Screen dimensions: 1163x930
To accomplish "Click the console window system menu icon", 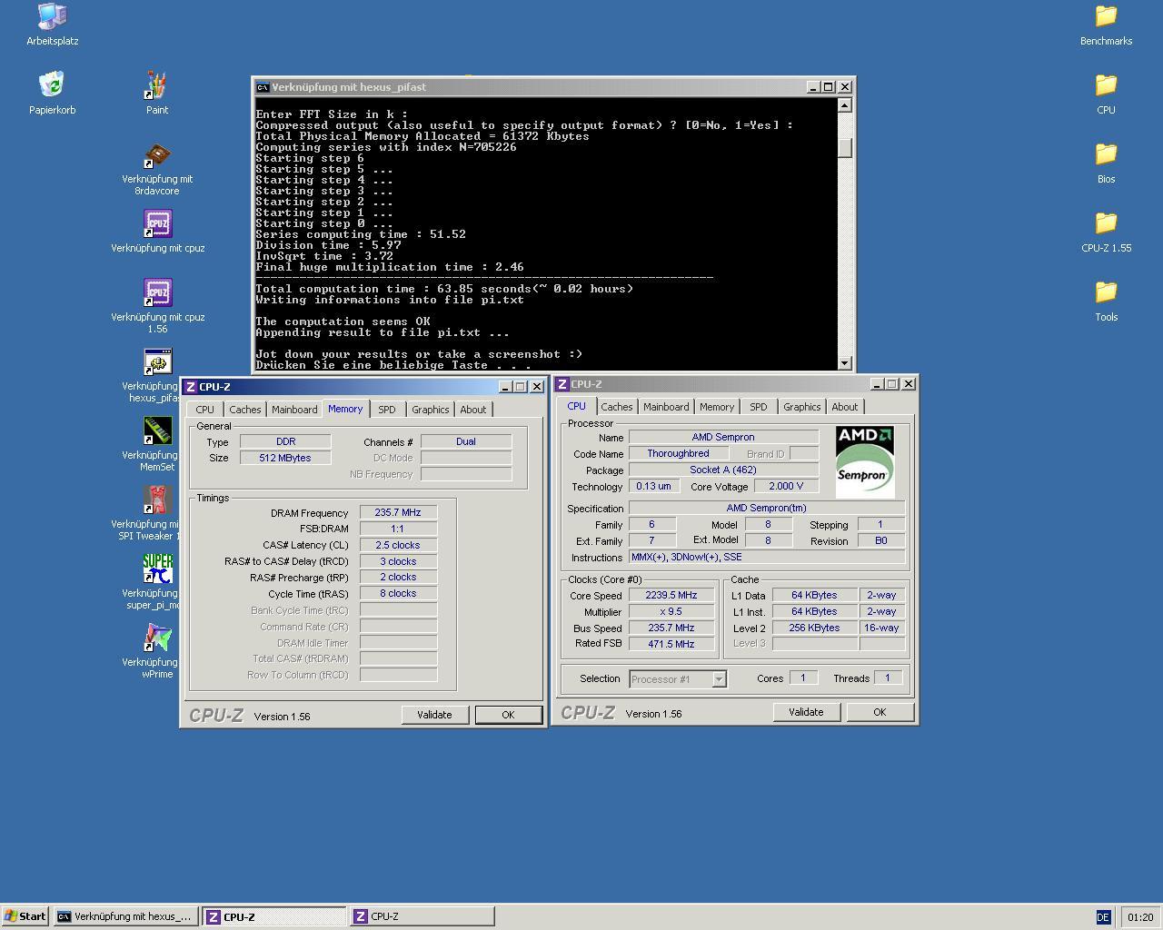I will (263, 87).
